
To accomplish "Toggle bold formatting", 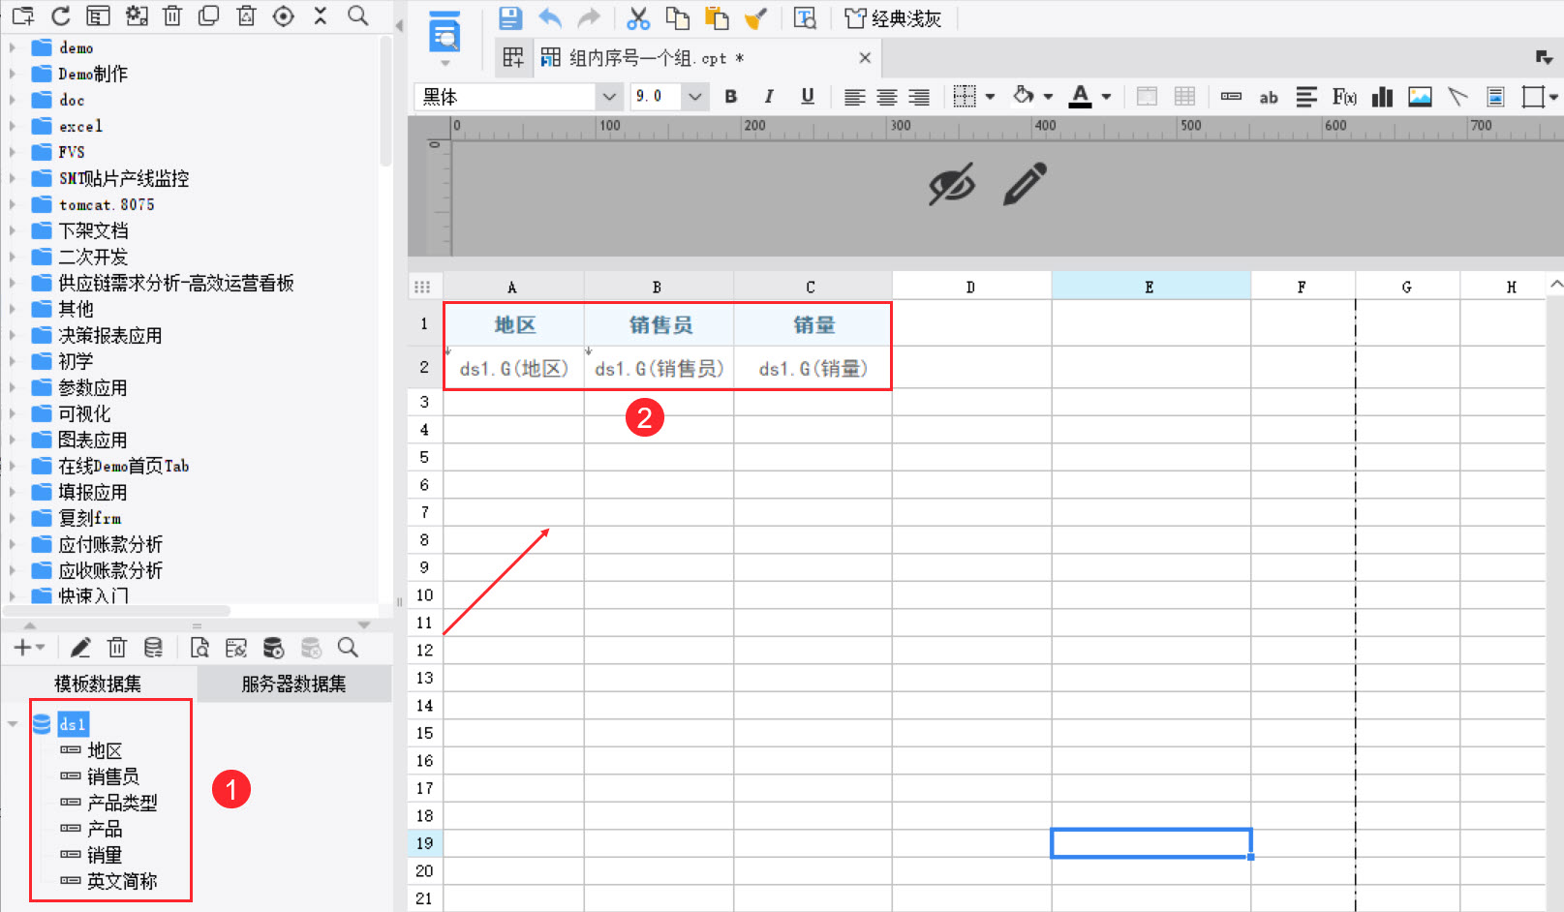I will (731, 97).
